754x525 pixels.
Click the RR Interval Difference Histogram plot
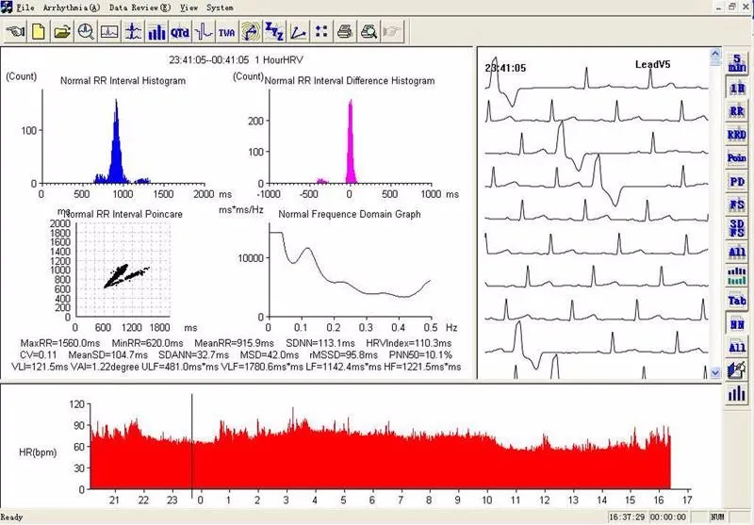[350, 137]
